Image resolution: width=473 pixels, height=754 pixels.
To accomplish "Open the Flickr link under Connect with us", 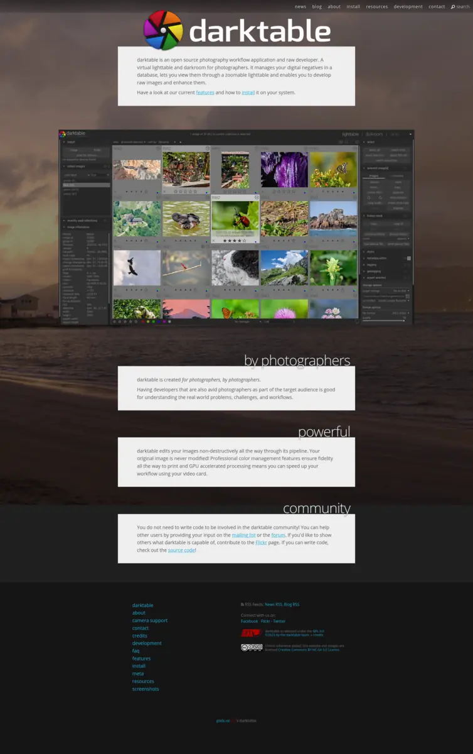I will 265,621.
